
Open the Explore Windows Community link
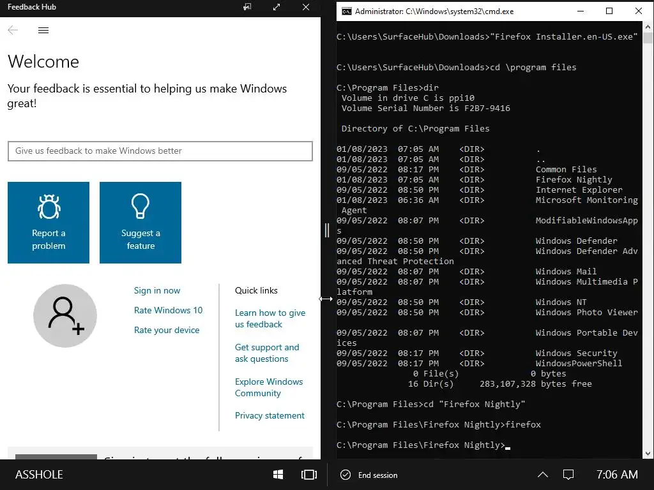coord(269,387)
